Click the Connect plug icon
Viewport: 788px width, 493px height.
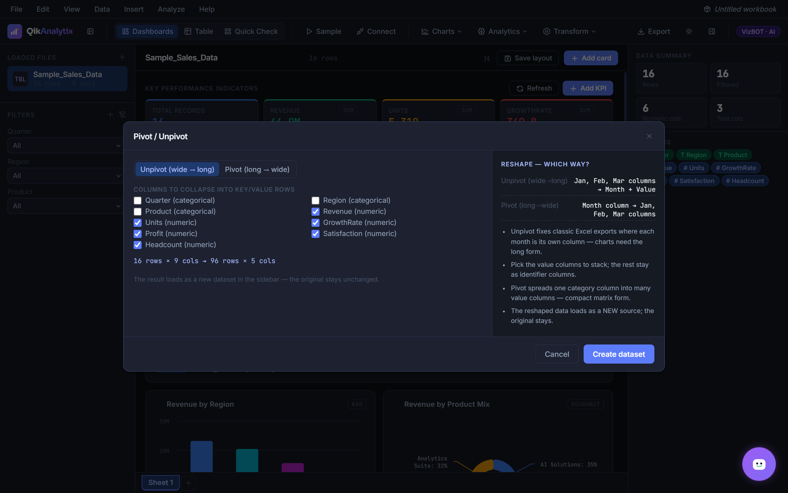tap(360, 31)
